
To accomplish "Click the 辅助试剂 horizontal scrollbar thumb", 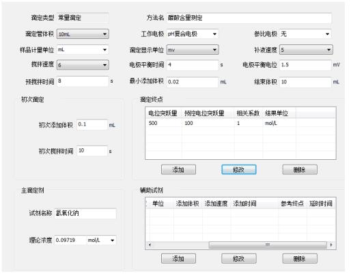I will (268, 245).
